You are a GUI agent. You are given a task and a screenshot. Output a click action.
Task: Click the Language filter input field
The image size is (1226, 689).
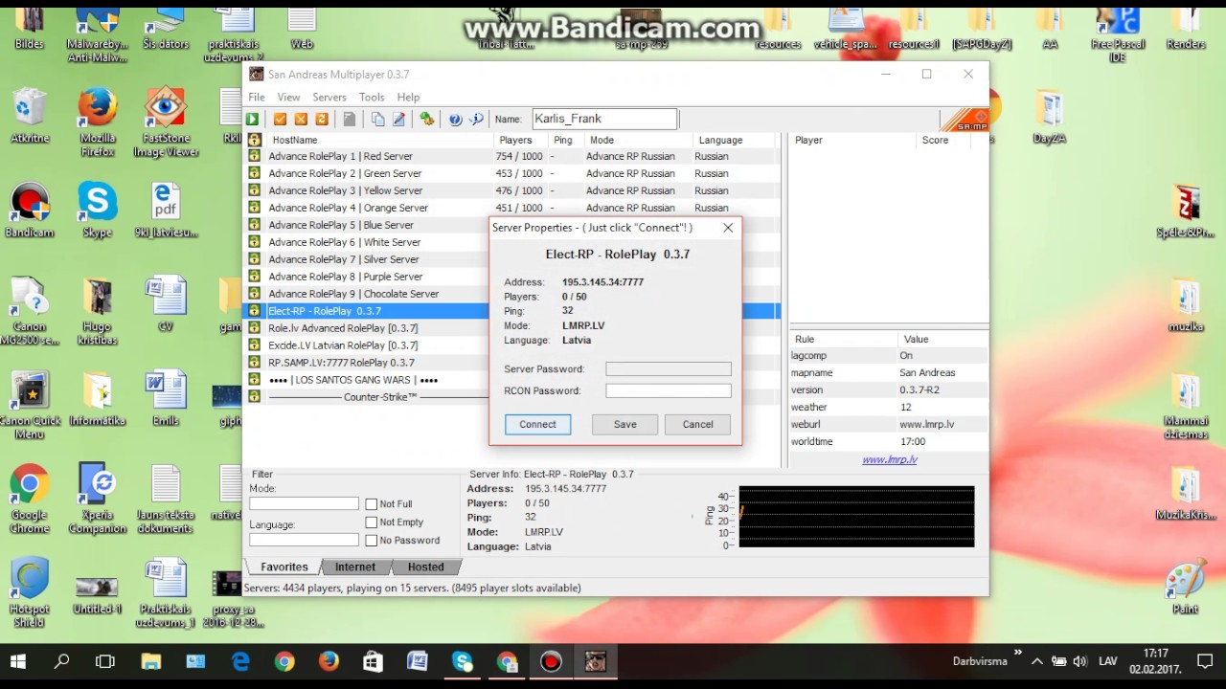tap(304, 540)
